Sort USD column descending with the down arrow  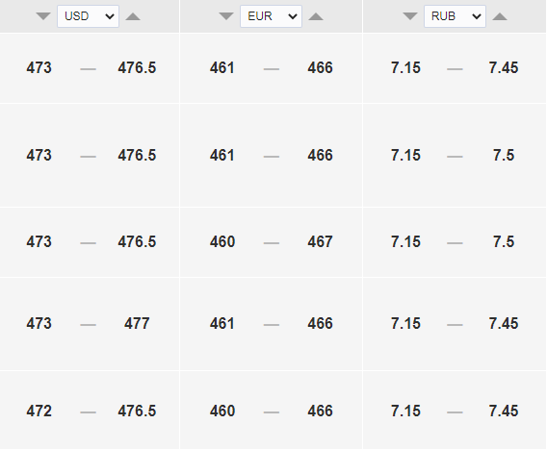43,16
